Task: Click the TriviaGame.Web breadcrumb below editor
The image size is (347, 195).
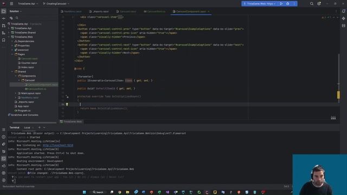Action: (71, 121)
